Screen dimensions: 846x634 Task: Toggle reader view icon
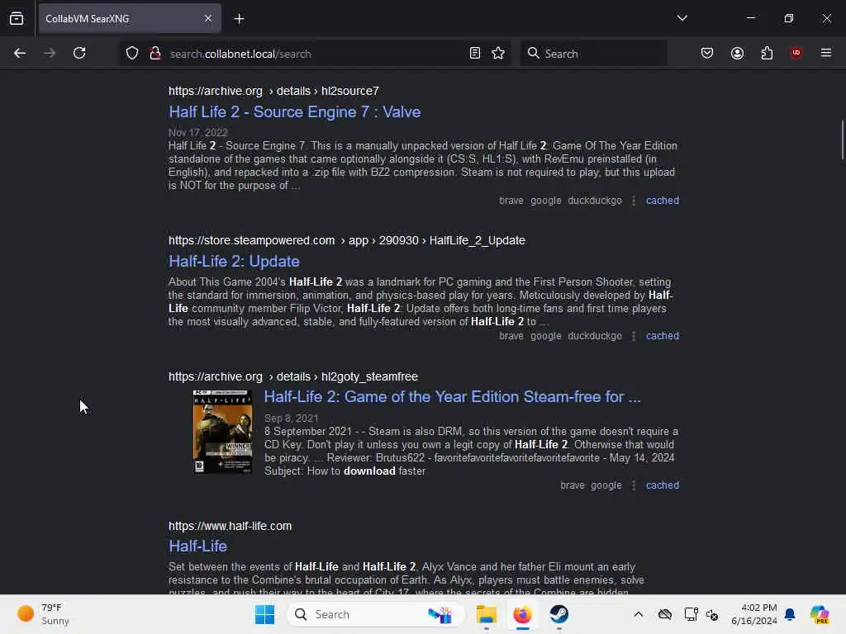475,53
